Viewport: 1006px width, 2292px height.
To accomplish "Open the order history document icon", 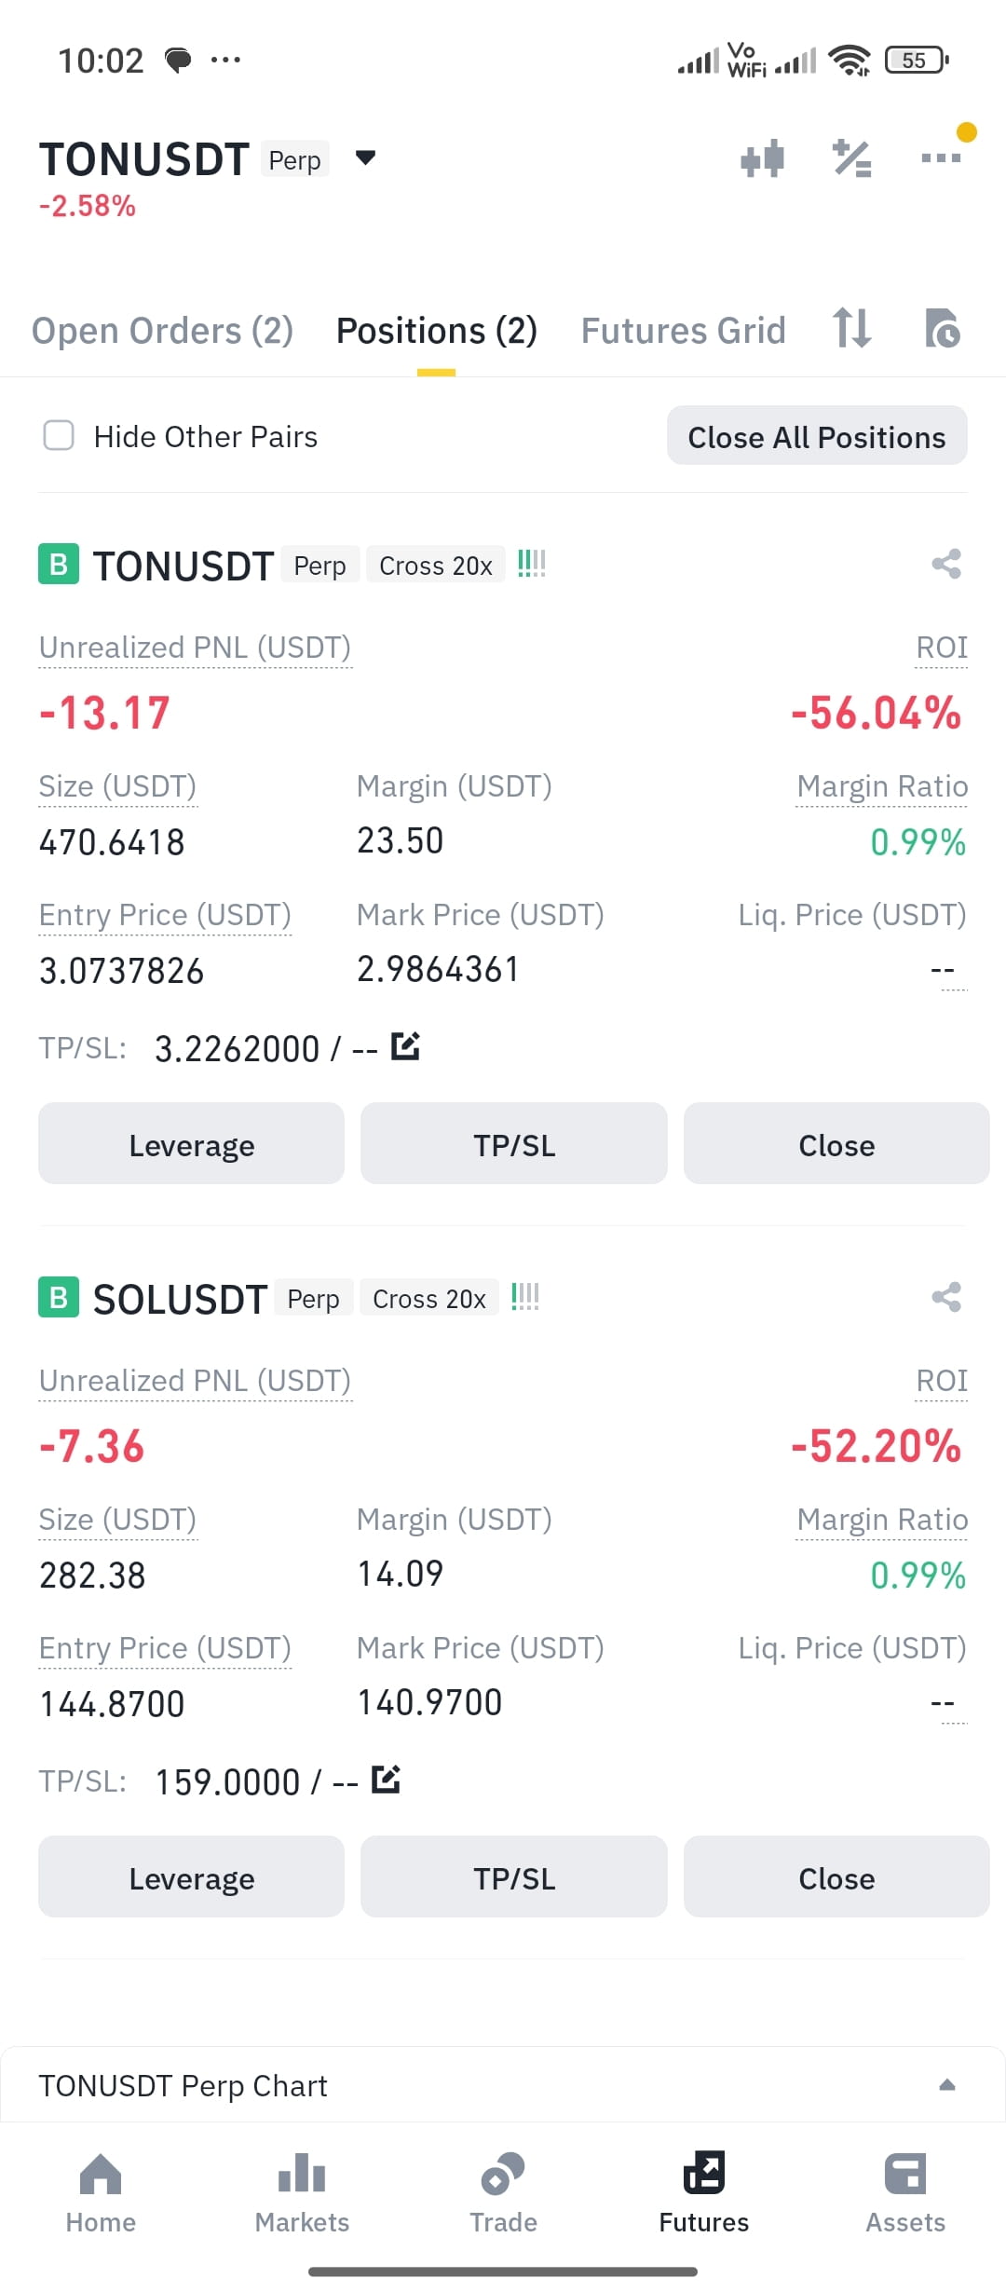I will (942, 328).
